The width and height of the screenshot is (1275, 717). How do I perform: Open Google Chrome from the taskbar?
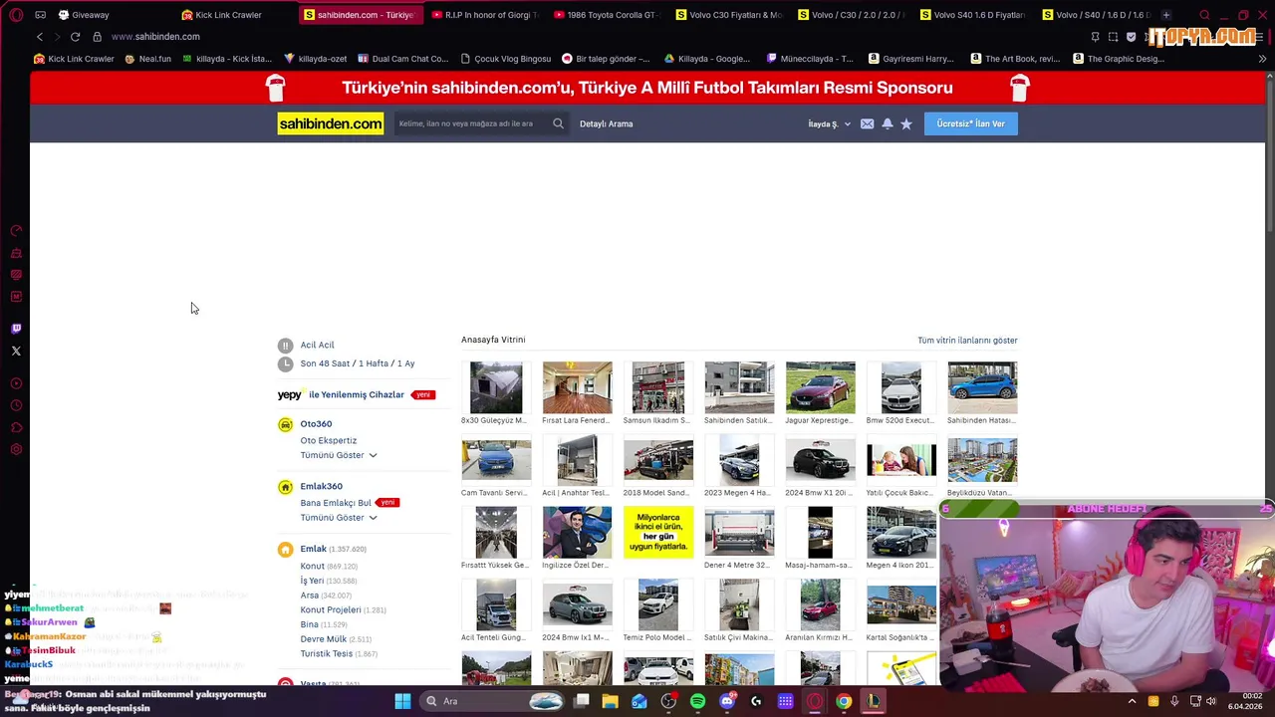point(844,701)
